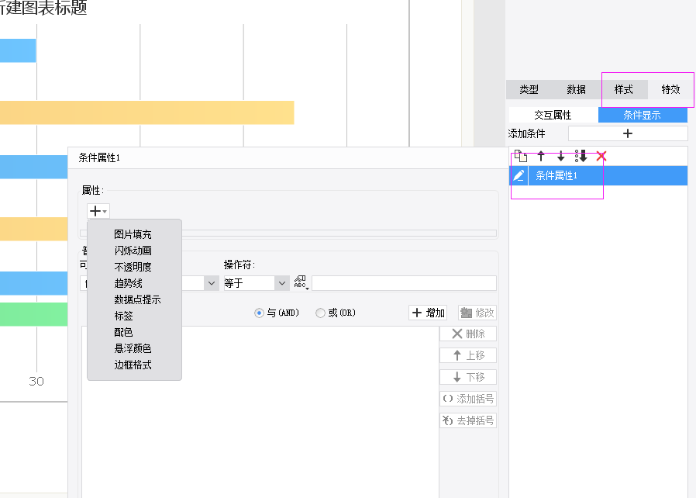Choose 闪烁动画 from attribute menu
This screenshot has width=696, height=498.
pyautogui.click(x=133, y=251)
